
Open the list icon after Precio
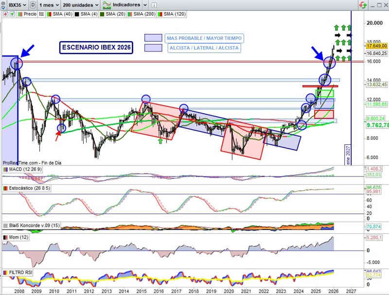(x=41, y=14)
